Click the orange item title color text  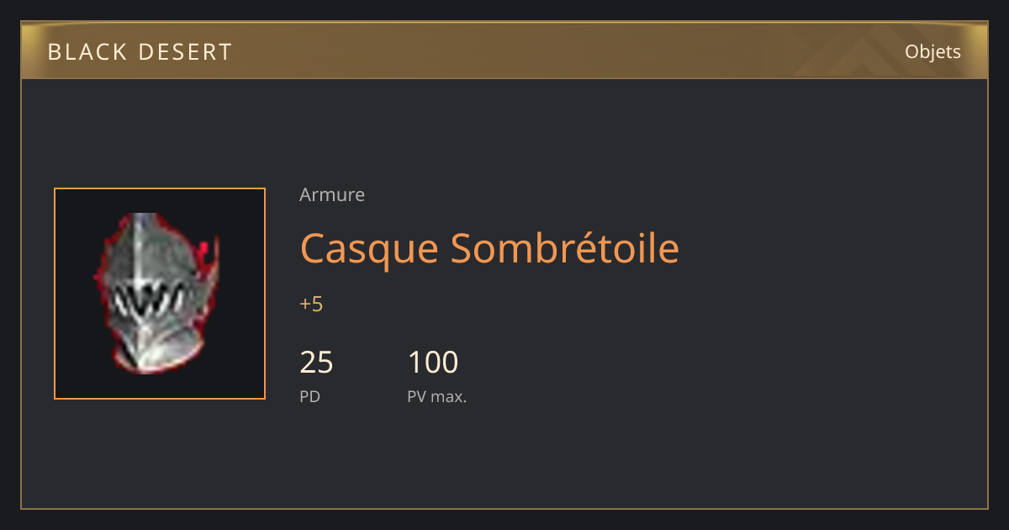pyautogui.click(x=489, y=248)
